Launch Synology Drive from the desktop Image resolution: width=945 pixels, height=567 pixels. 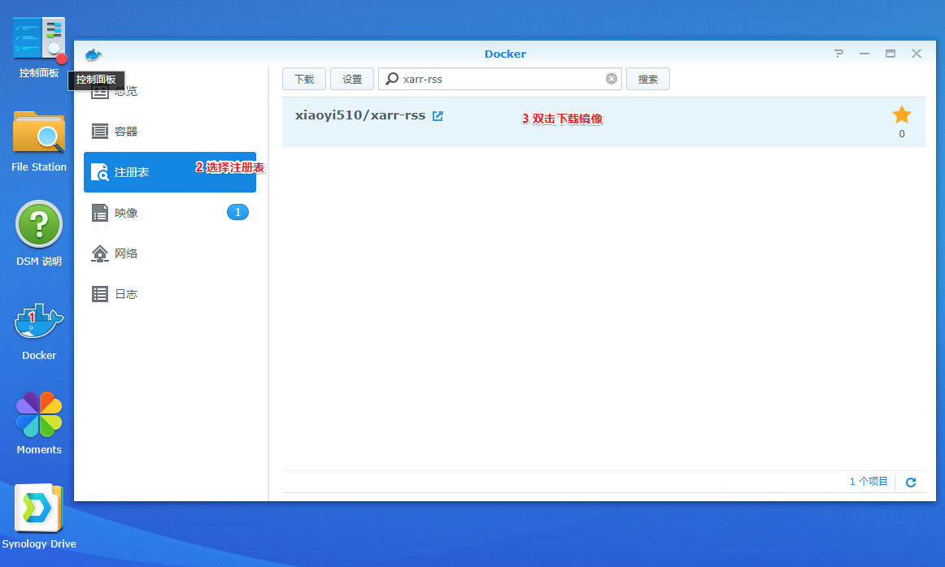tap(38, 509)
